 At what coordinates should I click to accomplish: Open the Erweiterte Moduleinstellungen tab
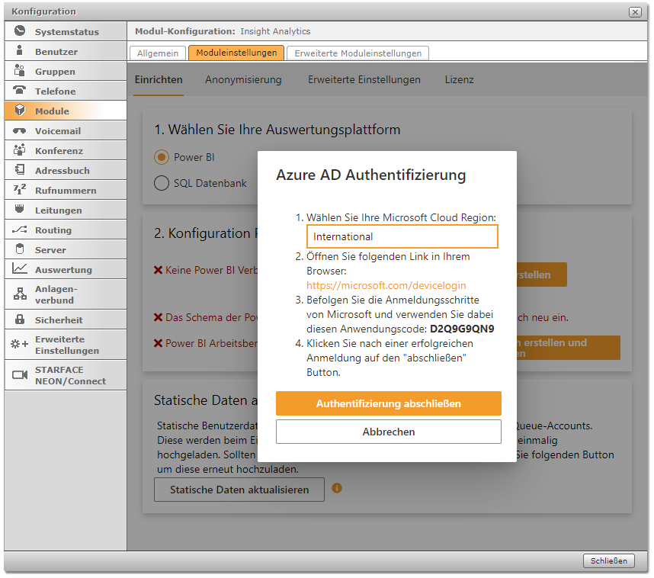click(x=357, y=53)
